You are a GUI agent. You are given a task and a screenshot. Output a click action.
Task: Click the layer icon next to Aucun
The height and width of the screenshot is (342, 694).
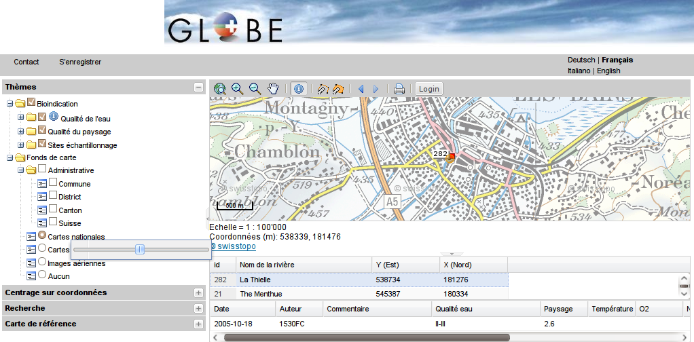click(x=31, y=276)
